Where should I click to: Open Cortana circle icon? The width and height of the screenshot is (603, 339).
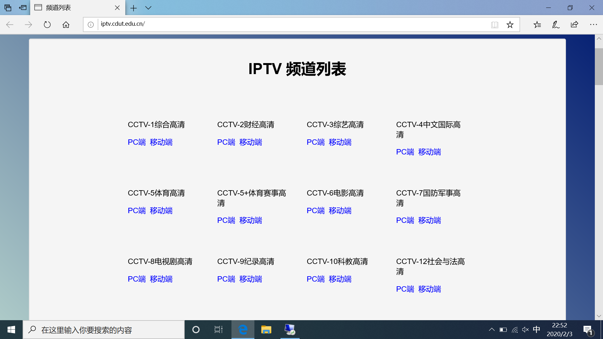(x=196, y=330)
